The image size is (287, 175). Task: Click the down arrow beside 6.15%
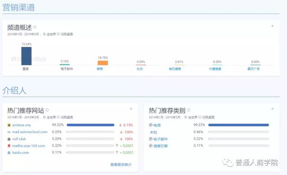point(120,125)
